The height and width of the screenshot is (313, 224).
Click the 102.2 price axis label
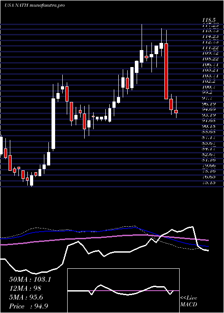tap(209, 81)
